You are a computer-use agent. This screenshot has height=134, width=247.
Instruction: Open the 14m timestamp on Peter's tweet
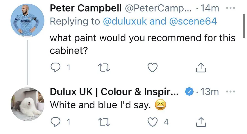pyautogui.click(x=210, y=8)
